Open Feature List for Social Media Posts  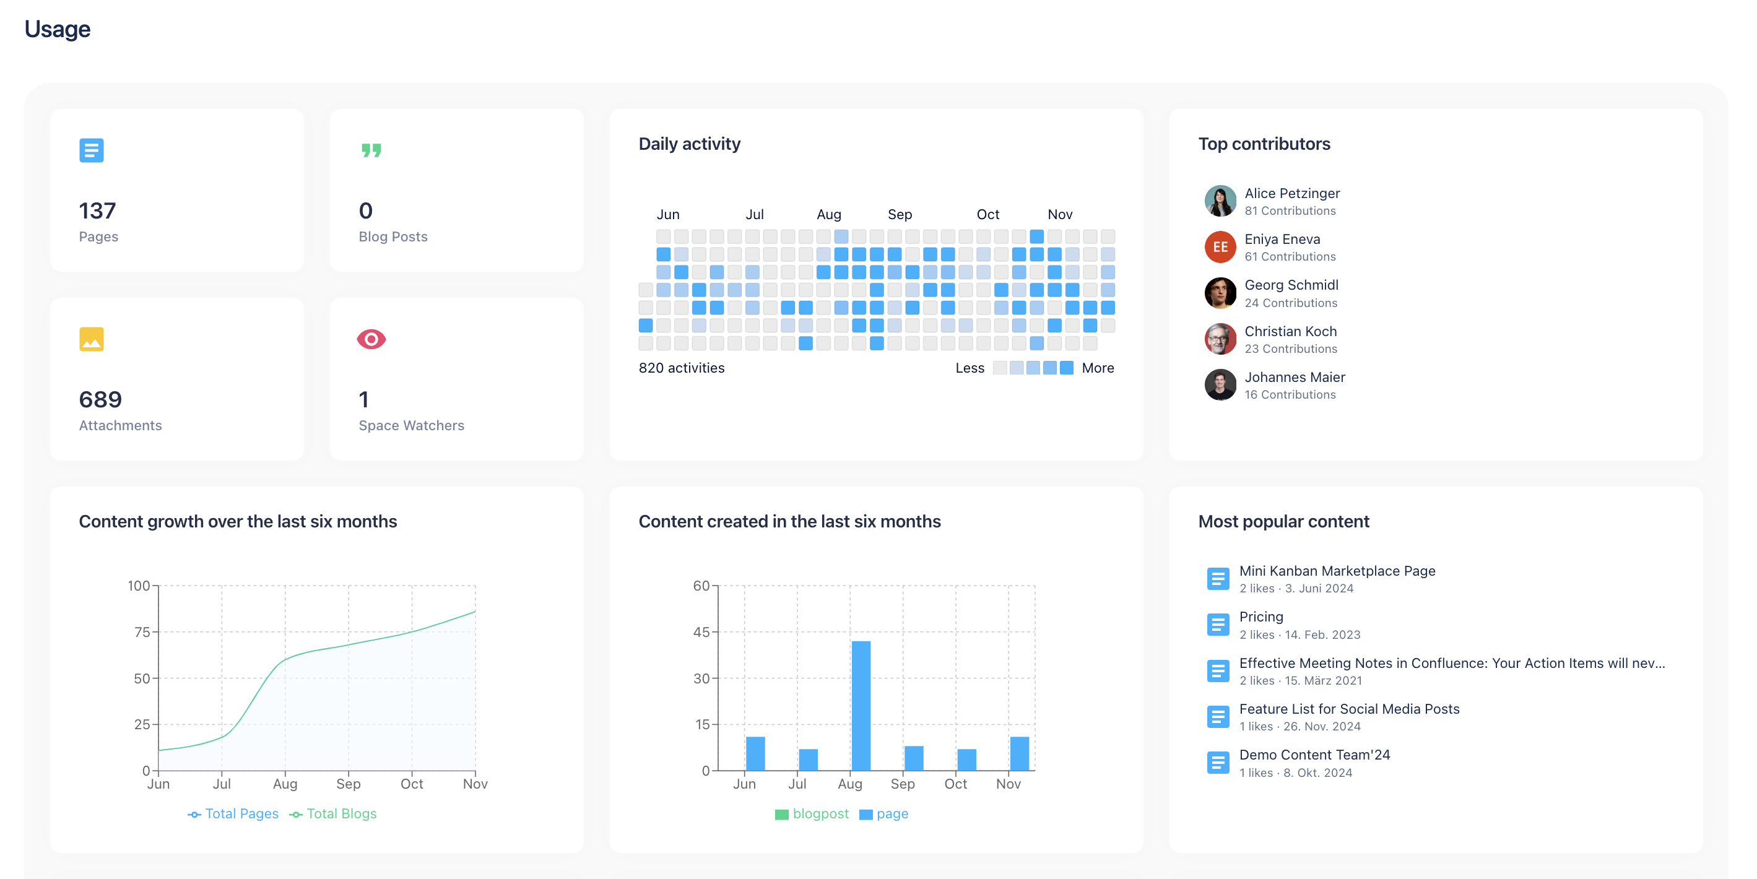[1349, 709]
